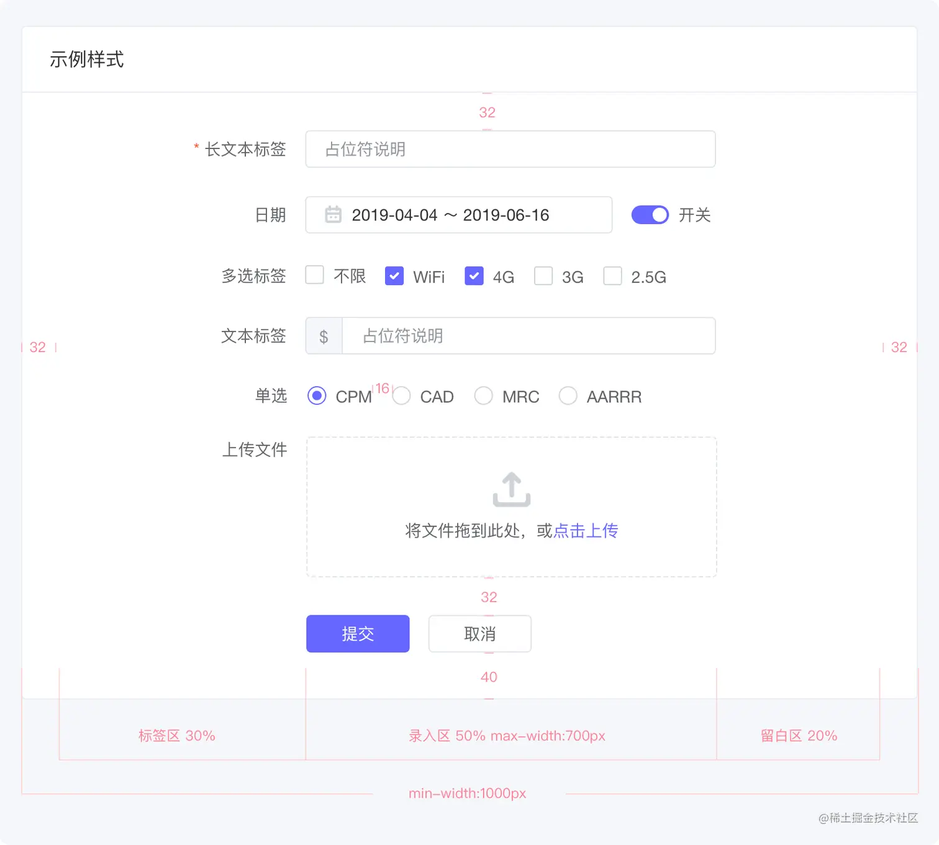Focus the 长文本标签 input field
Image resolution: width=939 pixels, height=845 pixels.
click(x=510, y=149)
